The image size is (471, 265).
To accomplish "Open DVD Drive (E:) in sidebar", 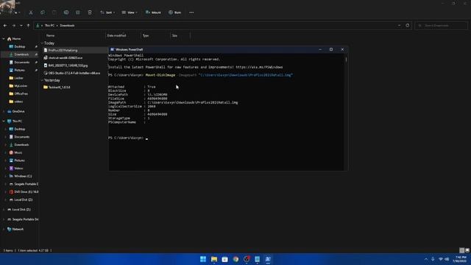I will pos(26,191).
